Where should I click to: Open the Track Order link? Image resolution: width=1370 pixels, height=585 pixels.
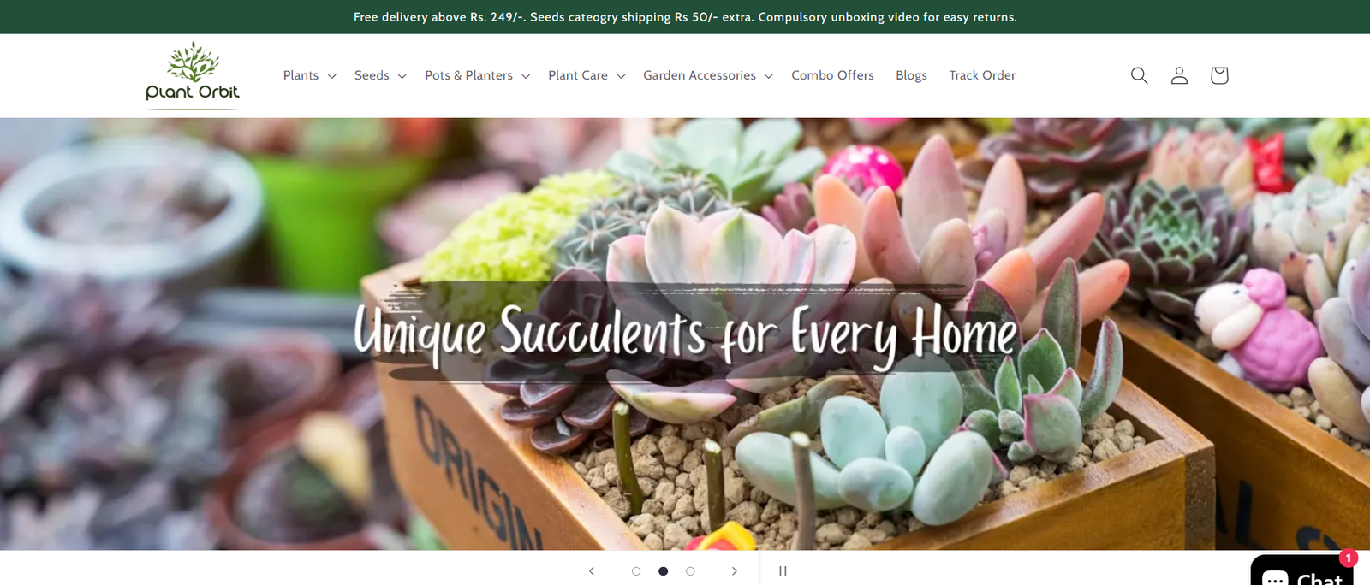tap(982, 75)
